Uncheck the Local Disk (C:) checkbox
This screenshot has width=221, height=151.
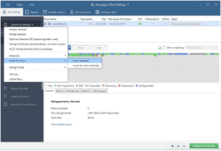coord(45,24)
